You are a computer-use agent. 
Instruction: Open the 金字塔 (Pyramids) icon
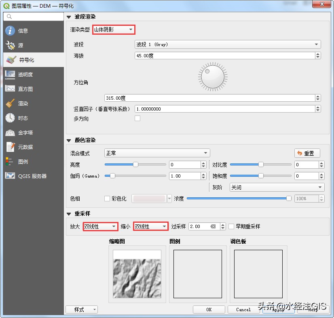pyautogui.click(x=10, y=132)
